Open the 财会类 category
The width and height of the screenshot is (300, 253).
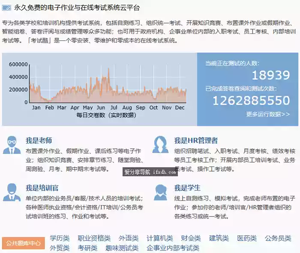click(191, 238)
